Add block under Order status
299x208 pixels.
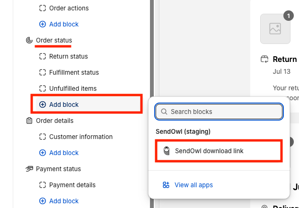tap(63, 104)
